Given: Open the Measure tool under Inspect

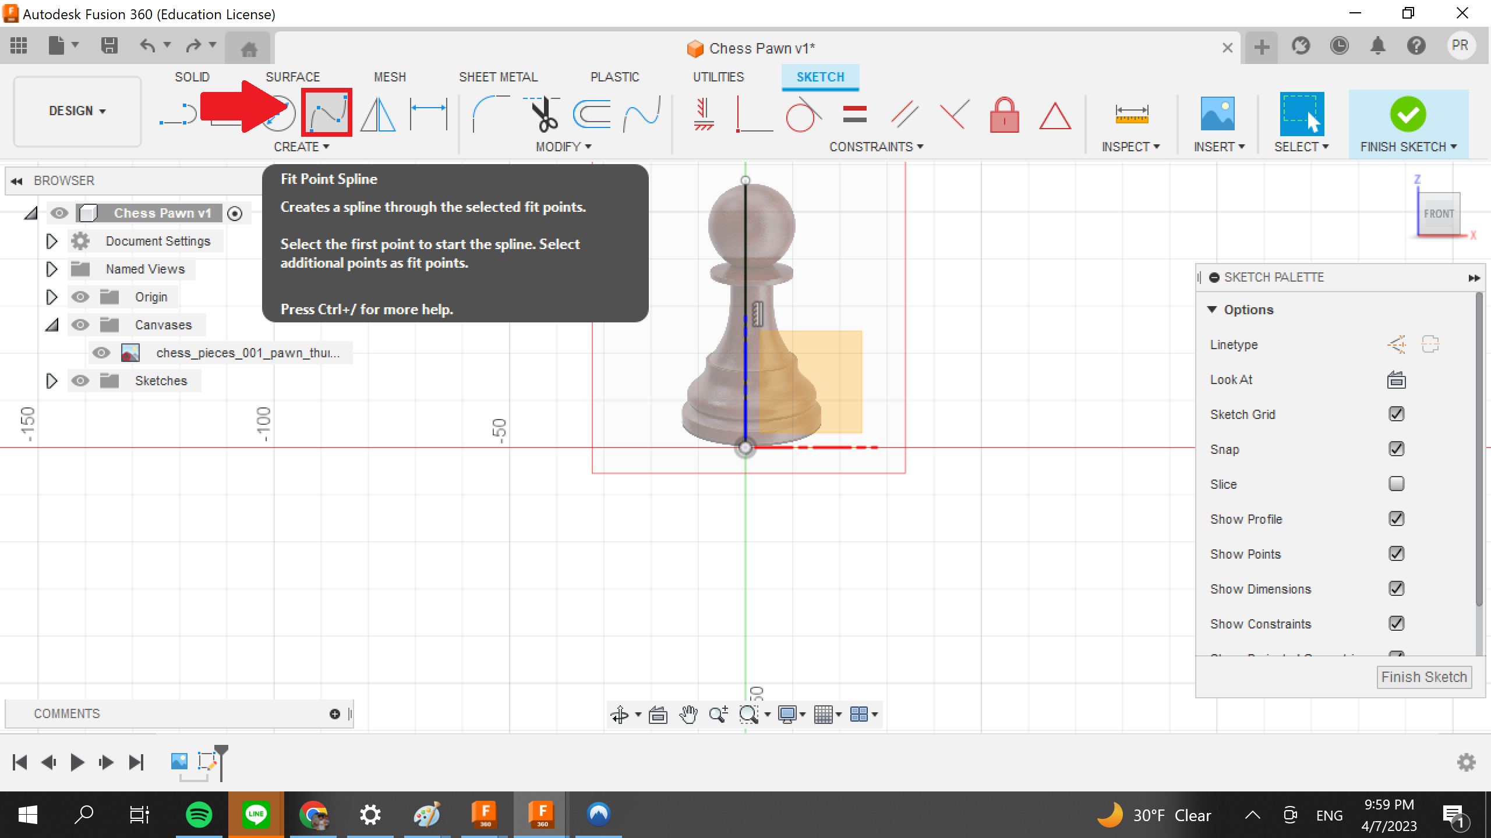Looking at the screenshot, I should pos(1130,113).
